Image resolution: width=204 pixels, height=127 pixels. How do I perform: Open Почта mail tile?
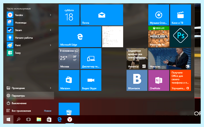pyautogui.click(x=102, y=15)
